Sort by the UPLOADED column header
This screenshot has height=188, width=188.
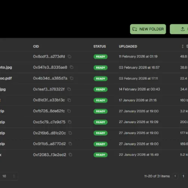pos(128,47)
